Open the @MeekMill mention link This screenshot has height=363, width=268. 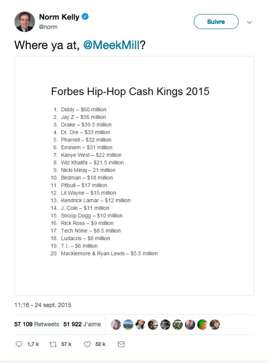tap(111, 45)
